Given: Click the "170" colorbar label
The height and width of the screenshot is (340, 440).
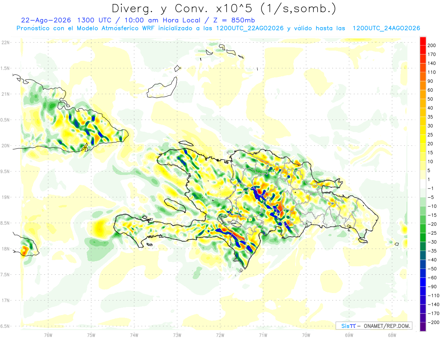Looking at the screenshot, I should coord(432,54).
